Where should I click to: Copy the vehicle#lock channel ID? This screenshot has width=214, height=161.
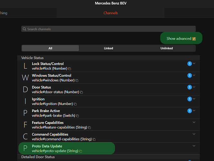(x=70, y=69)
